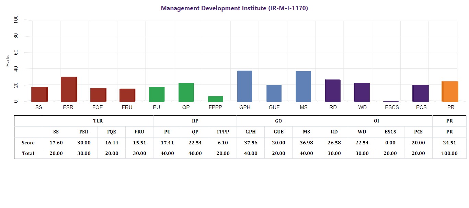The height and width of the screenshot is (208, 469).
Task: Select the FSR label under the chart axis
Action: [x=68, y=107]
